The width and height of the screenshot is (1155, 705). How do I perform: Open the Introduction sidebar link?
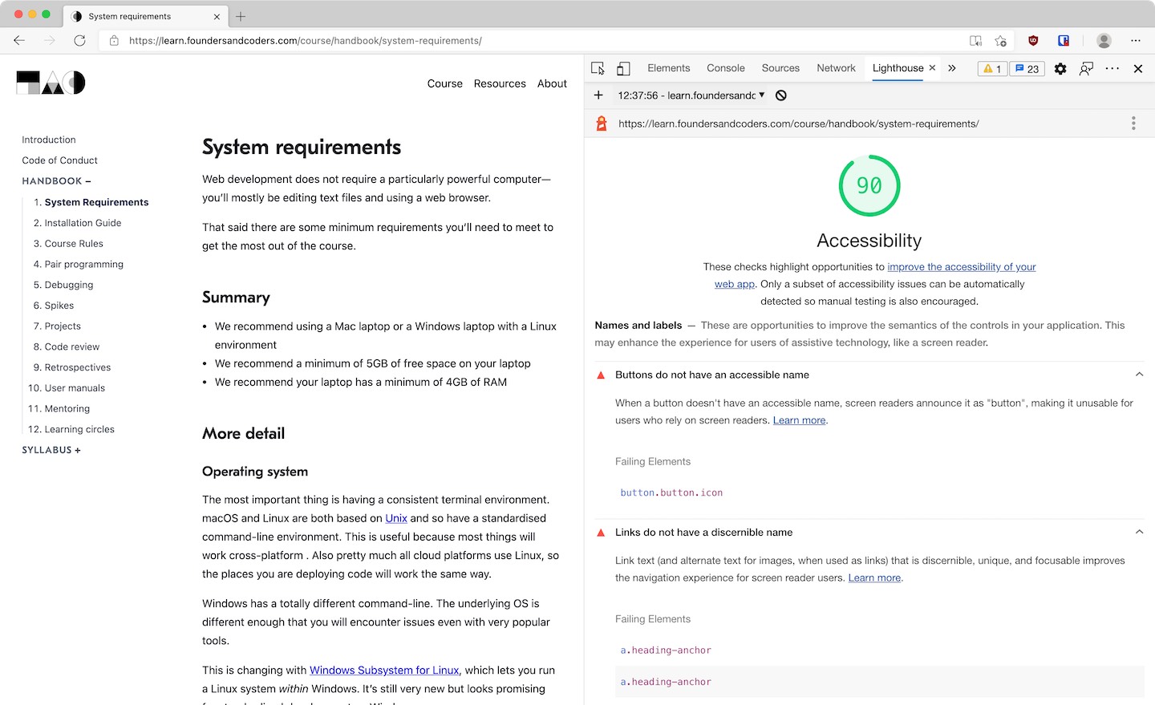click(x=49, y=140)
